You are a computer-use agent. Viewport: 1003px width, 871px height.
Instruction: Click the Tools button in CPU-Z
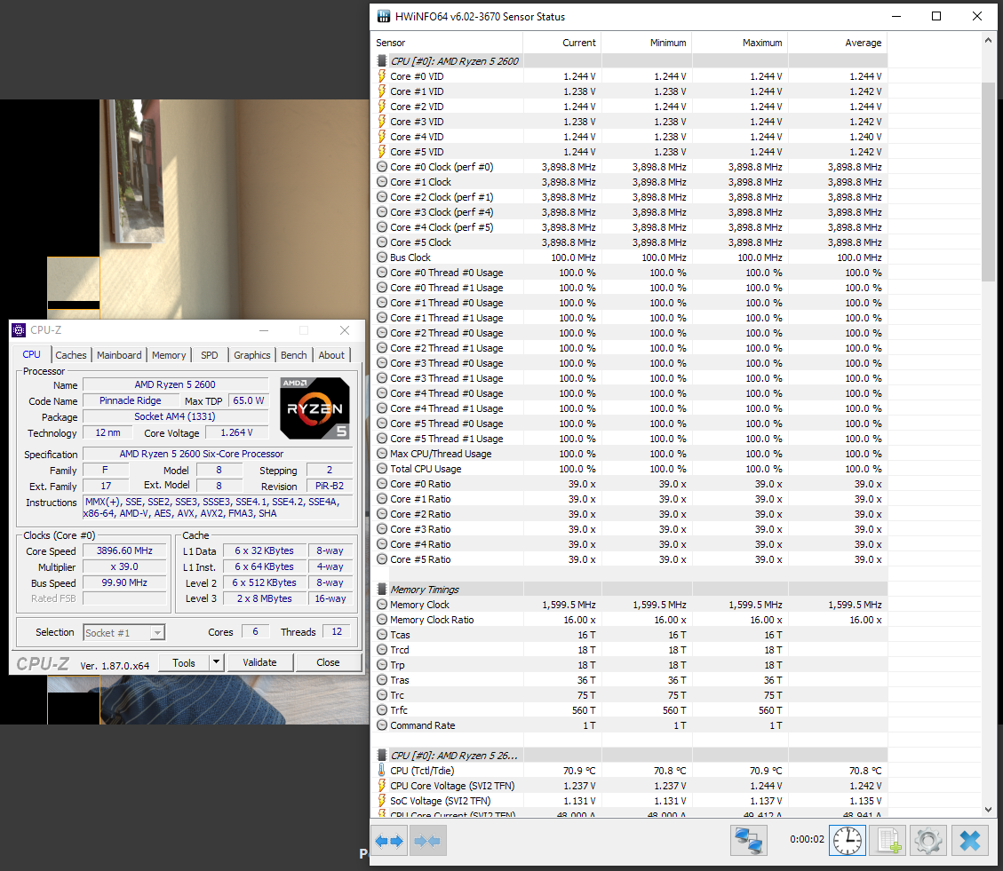184,662
